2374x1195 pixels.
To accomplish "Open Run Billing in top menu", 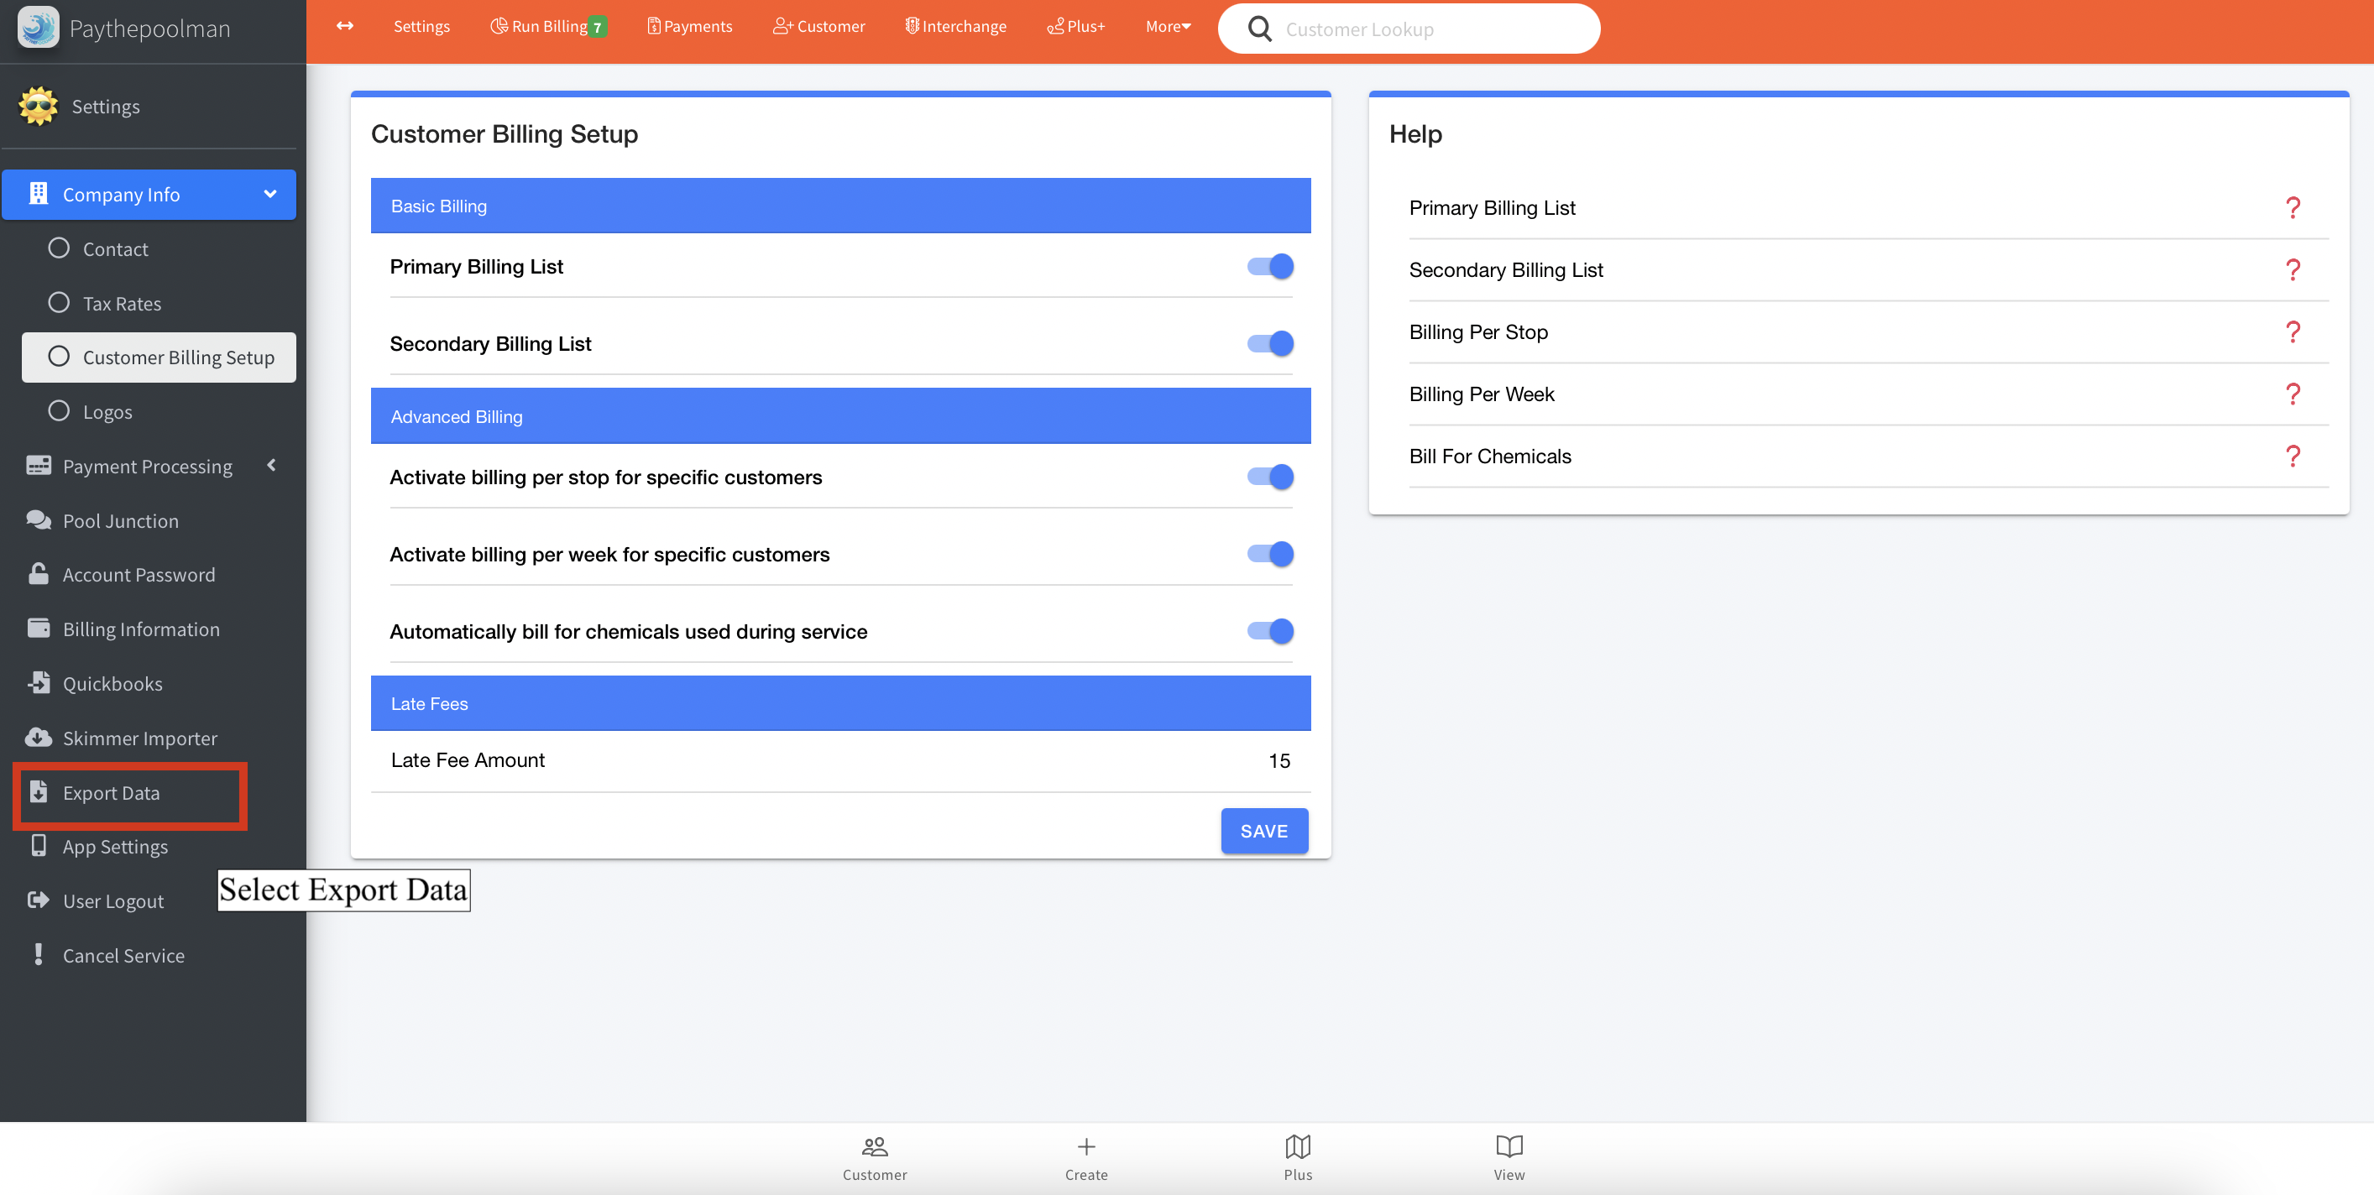I will [x=547, y=27].
